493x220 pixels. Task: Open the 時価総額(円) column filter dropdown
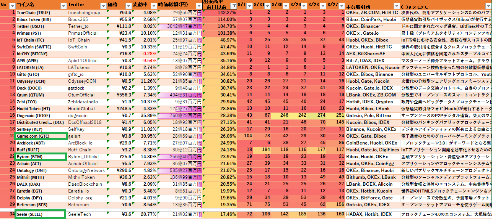tap(198, 6)
